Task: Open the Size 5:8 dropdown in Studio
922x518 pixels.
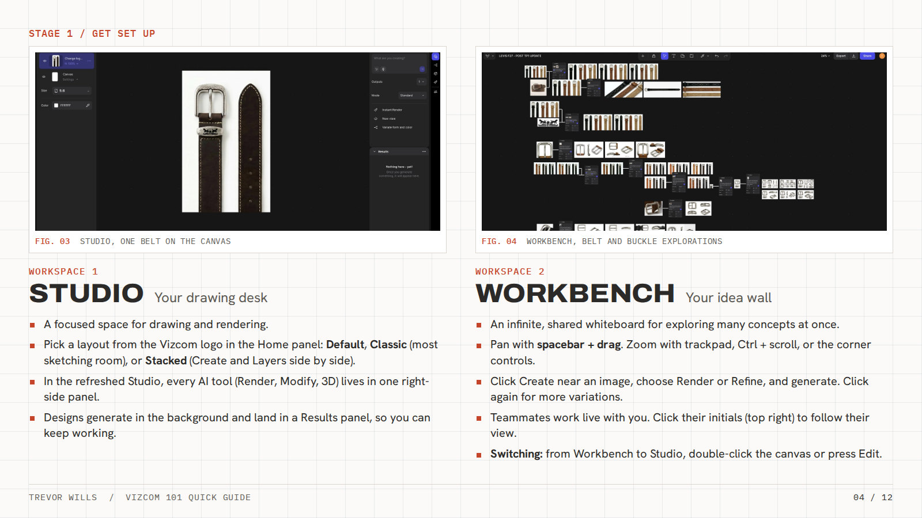Action: [72, 91]
